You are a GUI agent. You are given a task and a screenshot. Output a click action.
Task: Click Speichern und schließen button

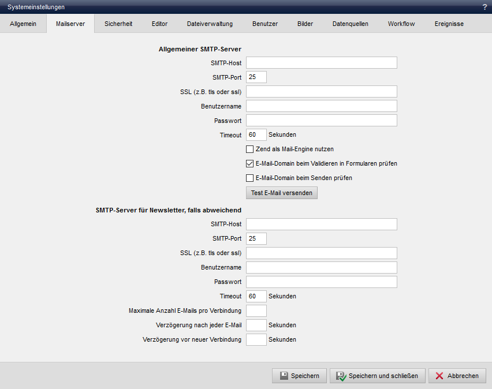pos(378,376)
